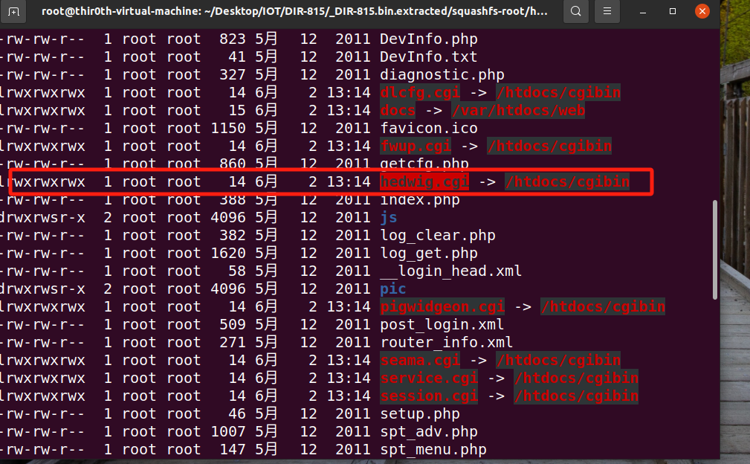Click the 271 size of router_info.xml
The image size is (750, 464).
pos(233,343)
